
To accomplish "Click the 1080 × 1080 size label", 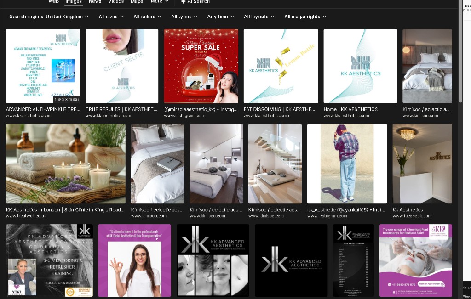I will [67, 100].
